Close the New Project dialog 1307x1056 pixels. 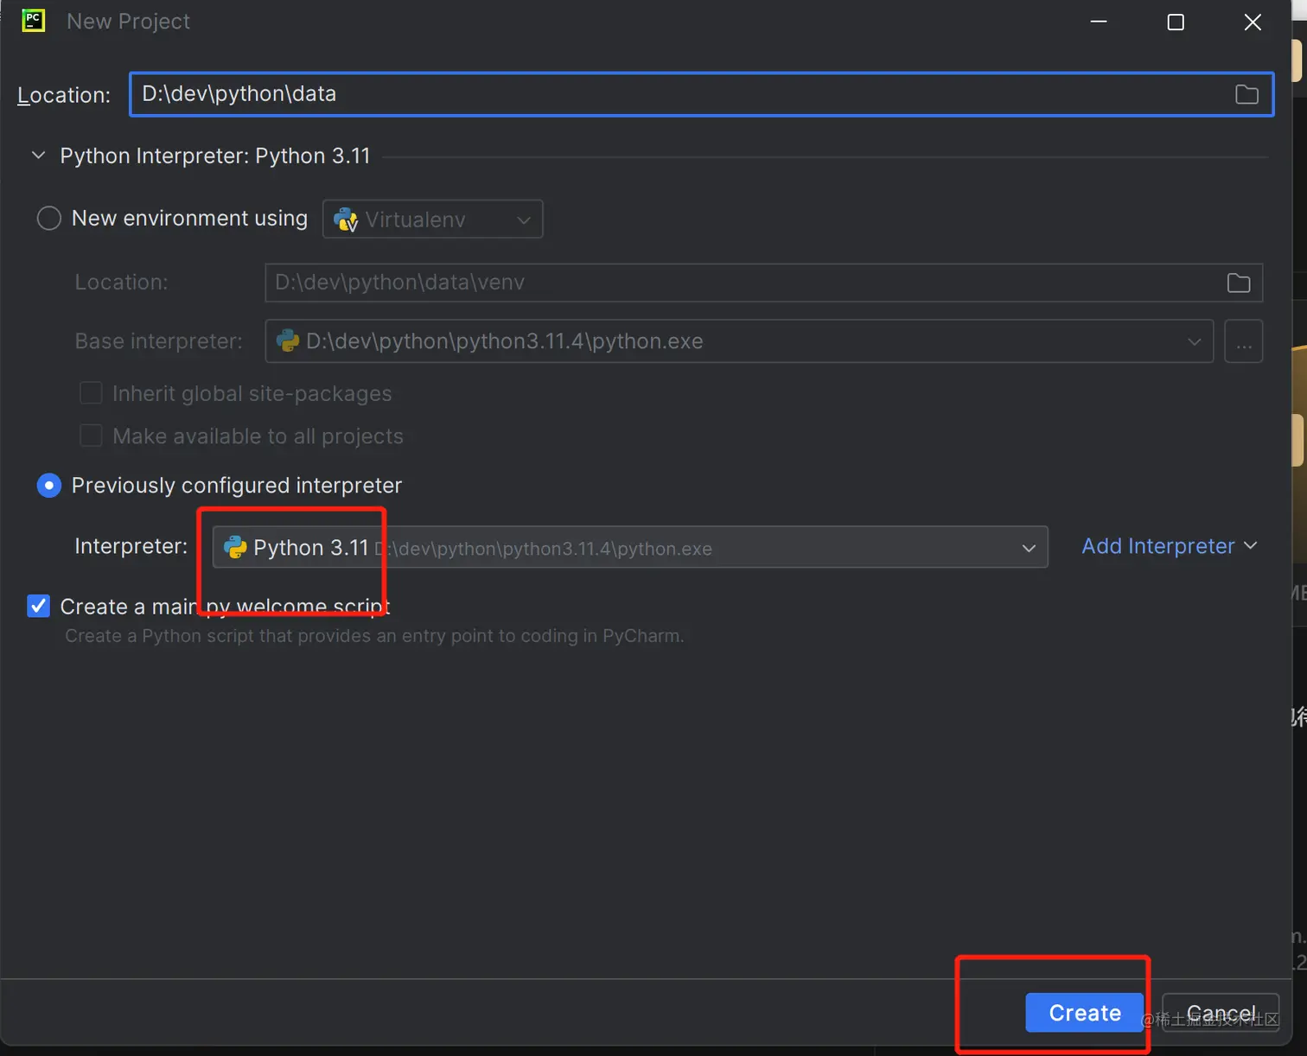click(x=1253, y=22)
